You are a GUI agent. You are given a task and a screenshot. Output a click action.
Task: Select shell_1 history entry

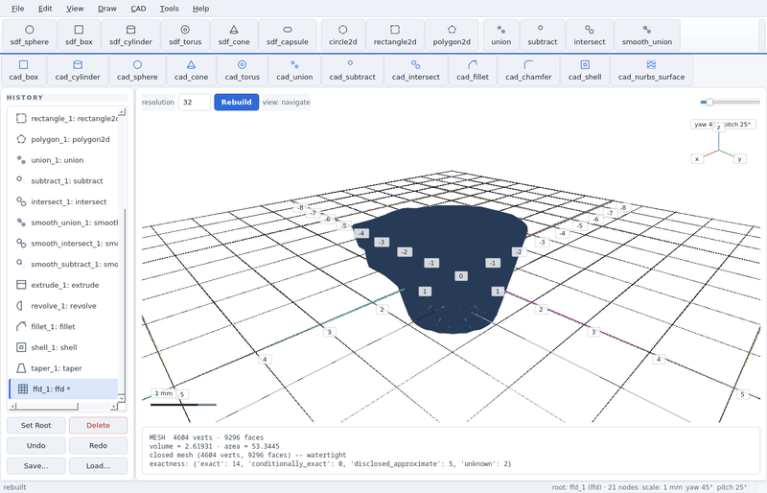pyautogui.click(x=63, y=347)
